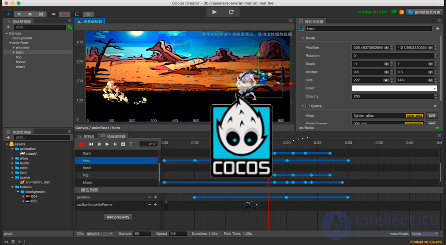Click the center mode red cross icon
Viewport: 446px width, 245px height.
[64, 14]
